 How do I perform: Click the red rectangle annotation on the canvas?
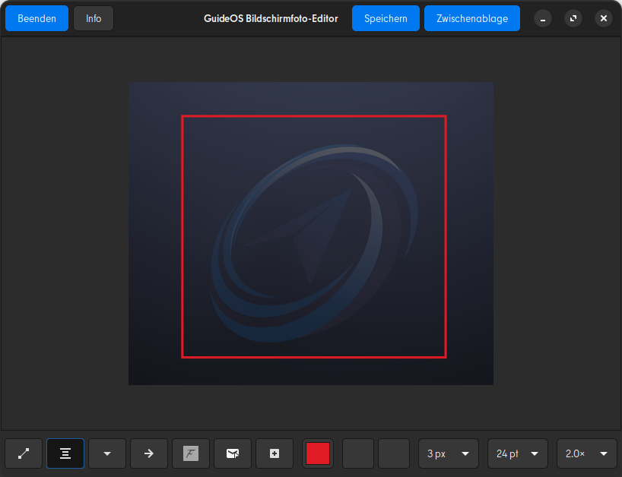[x=313, y=117]
